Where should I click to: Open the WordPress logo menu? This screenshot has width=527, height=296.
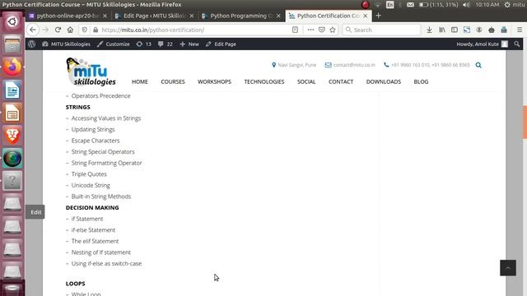click(x=32, y=44)
